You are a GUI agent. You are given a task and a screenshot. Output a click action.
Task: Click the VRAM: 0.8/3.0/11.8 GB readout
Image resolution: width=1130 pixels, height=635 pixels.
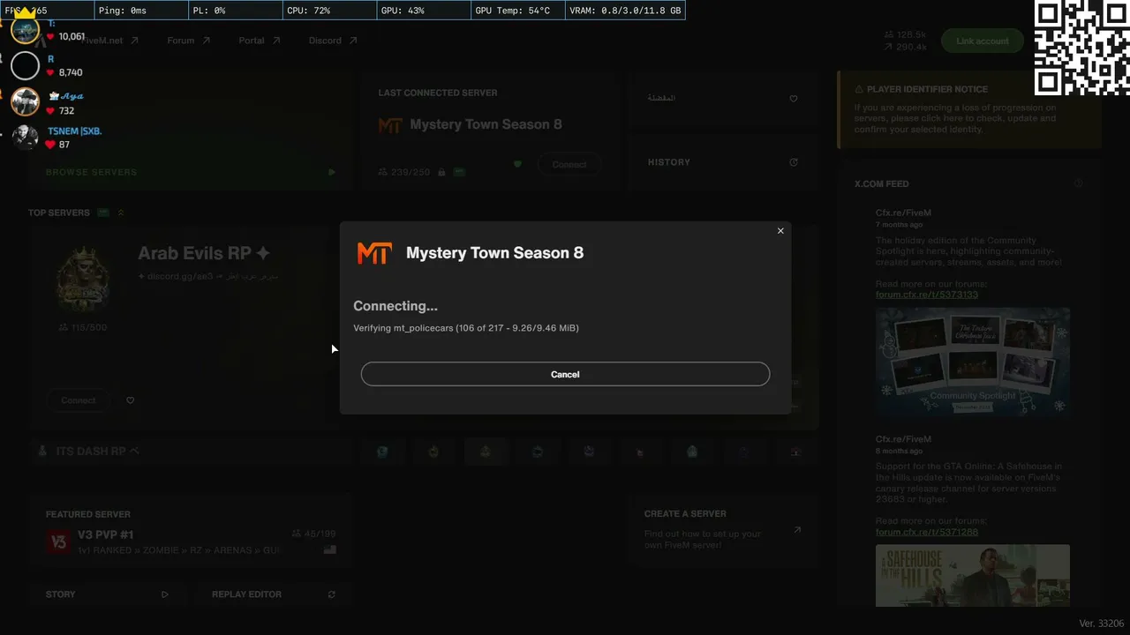pos(625,11)
